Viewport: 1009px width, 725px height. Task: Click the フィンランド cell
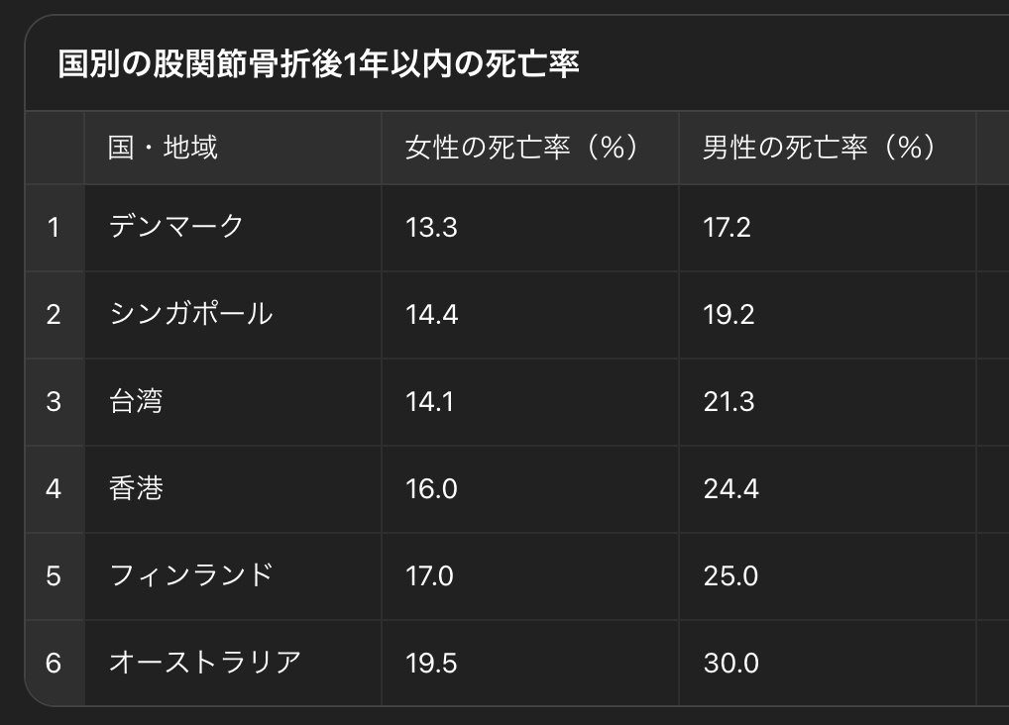[190, 575]
